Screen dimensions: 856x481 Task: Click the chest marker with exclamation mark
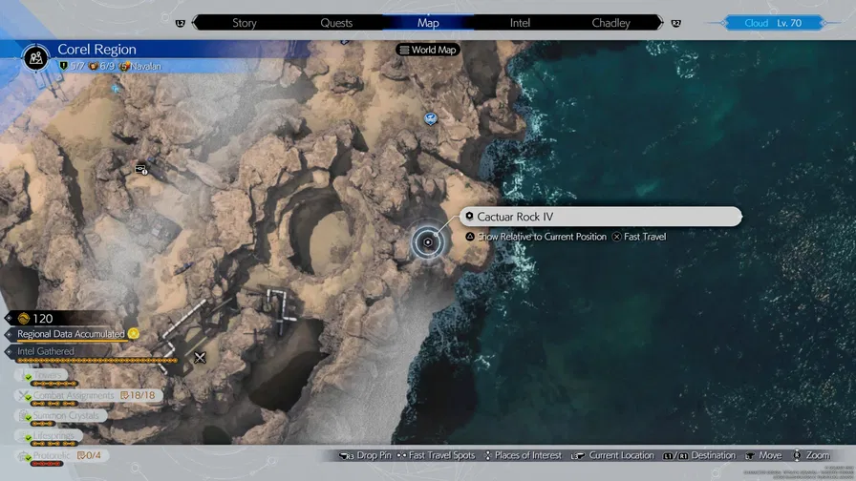(142, 169)
